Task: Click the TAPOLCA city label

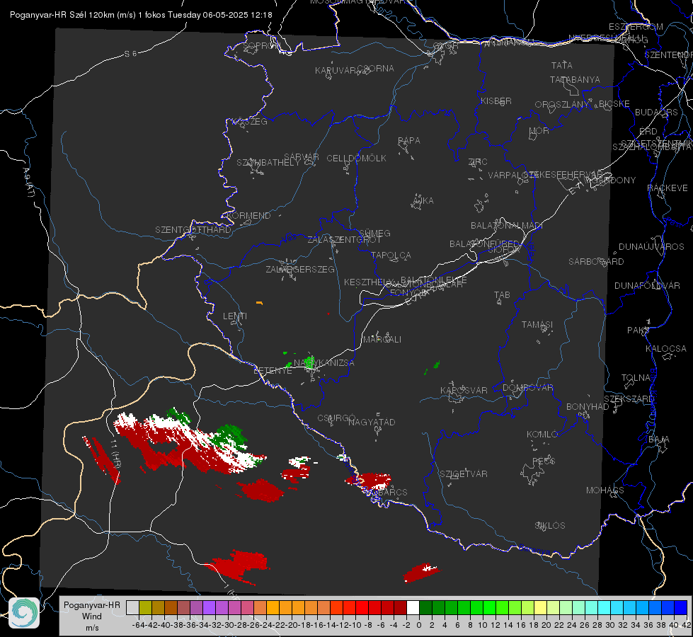Action: pyautogui.click(x=391, y=255)
